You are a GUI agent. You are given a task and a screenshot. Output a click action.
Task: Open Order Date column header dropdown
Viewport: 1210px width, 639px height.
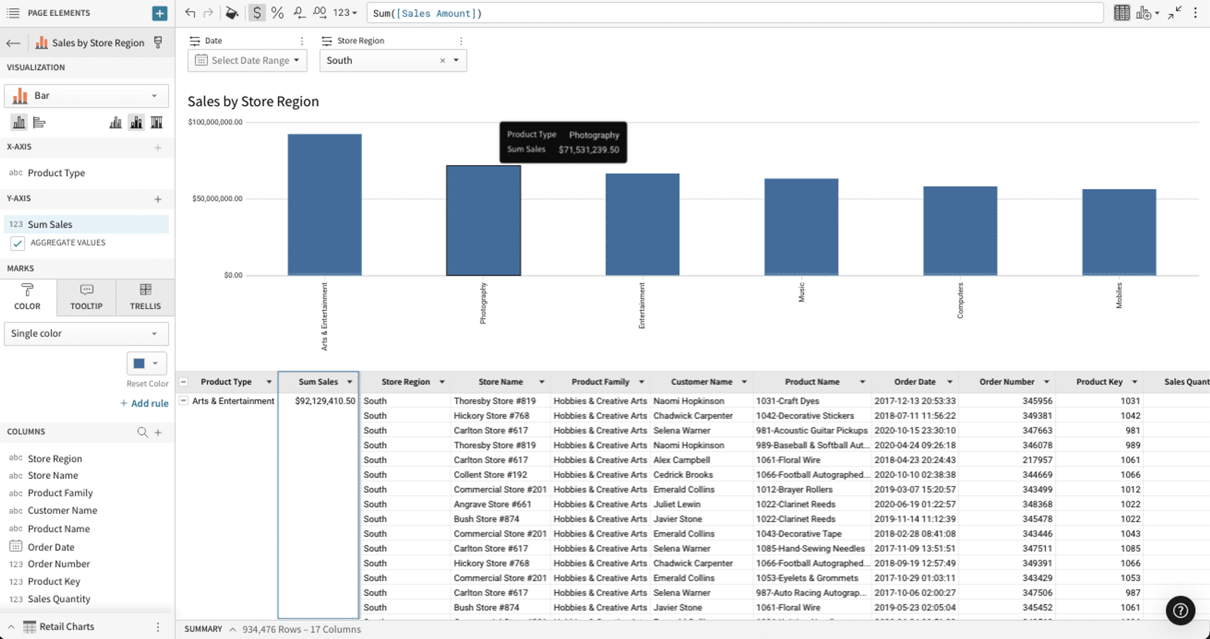[x=950, y=382]
